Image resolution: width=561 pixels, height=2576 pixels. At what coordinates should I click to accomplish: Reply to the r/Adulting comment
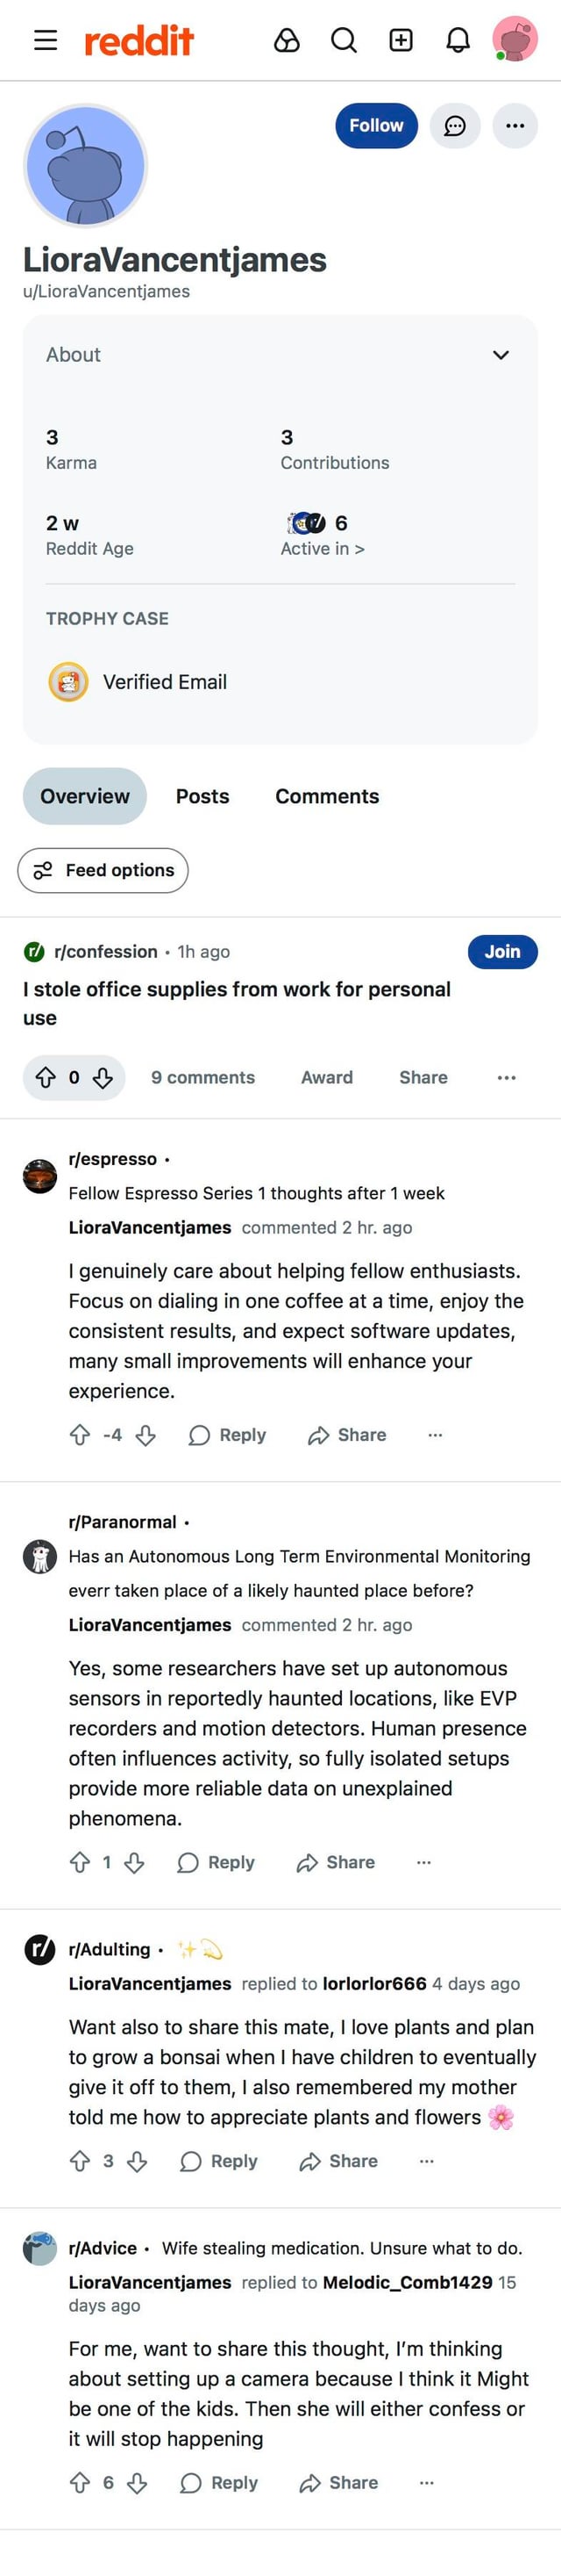[220, 2161]
